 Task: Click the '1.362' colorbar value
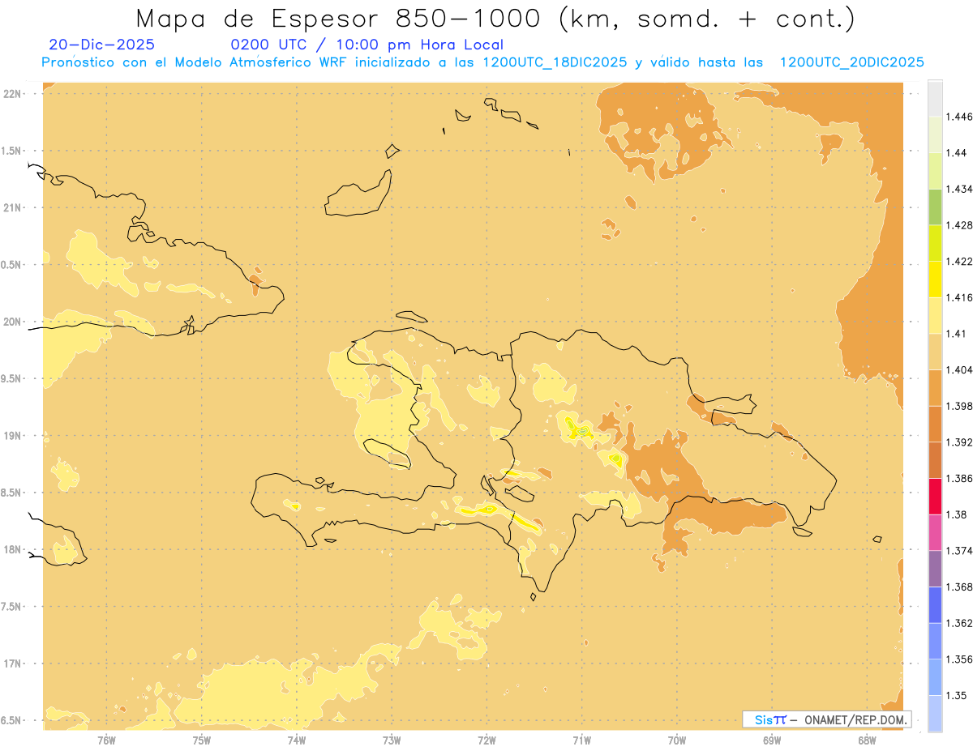pyautogui.click(x=959, y=623)
